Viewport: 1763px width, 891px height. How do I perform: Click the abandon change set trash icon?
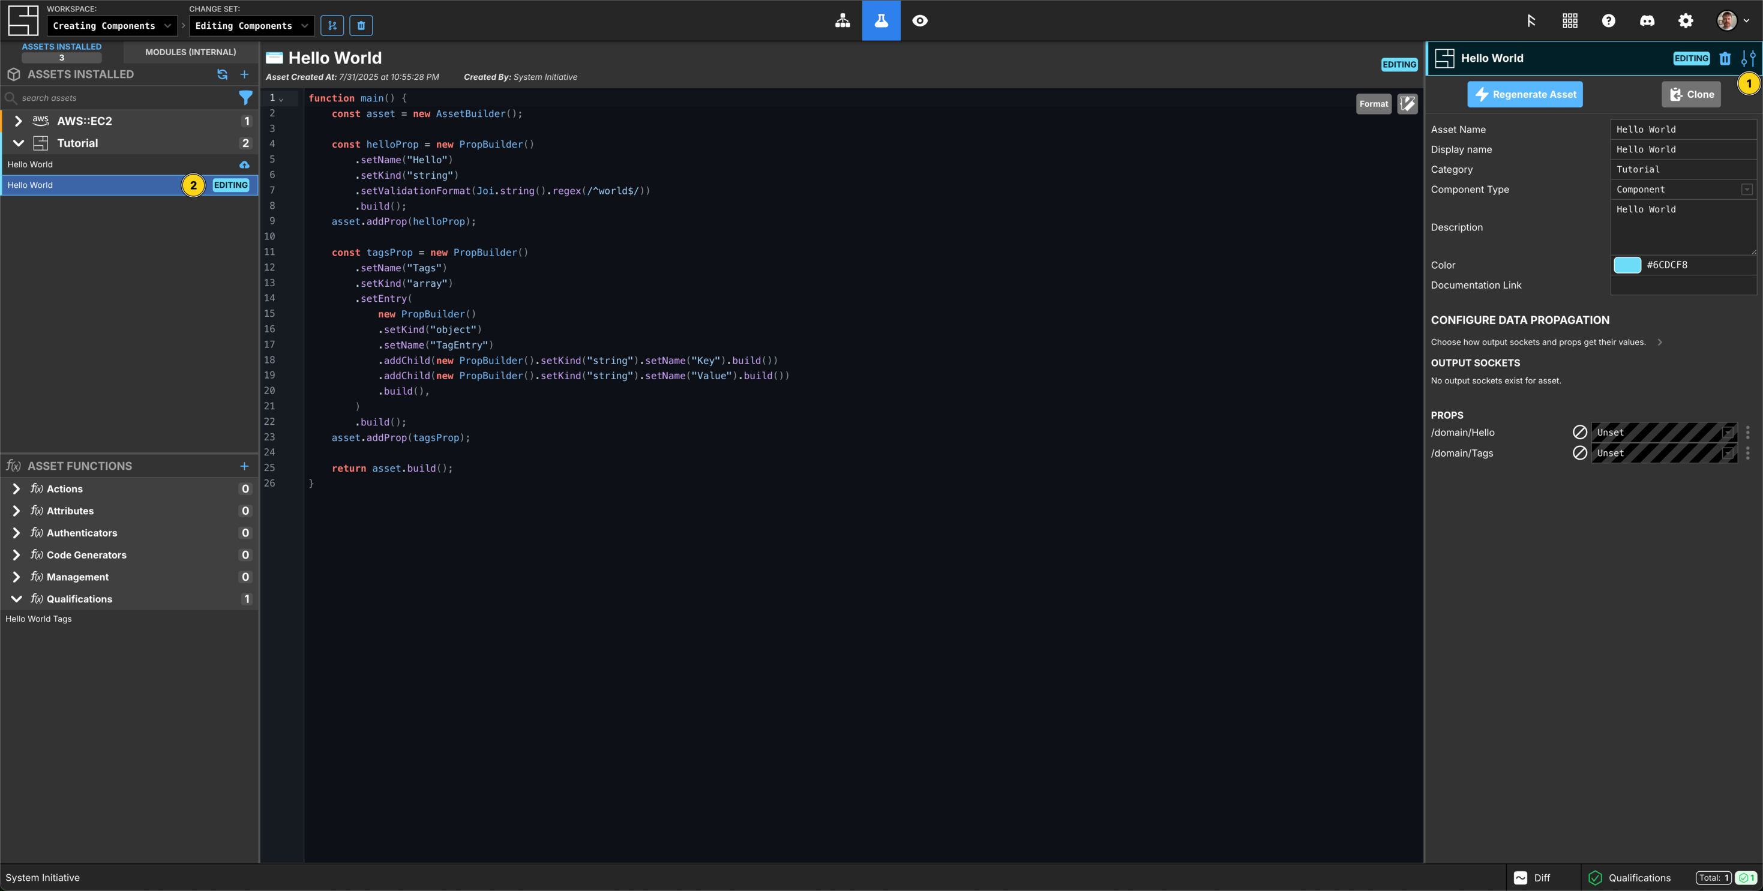[x=361, y=26]
